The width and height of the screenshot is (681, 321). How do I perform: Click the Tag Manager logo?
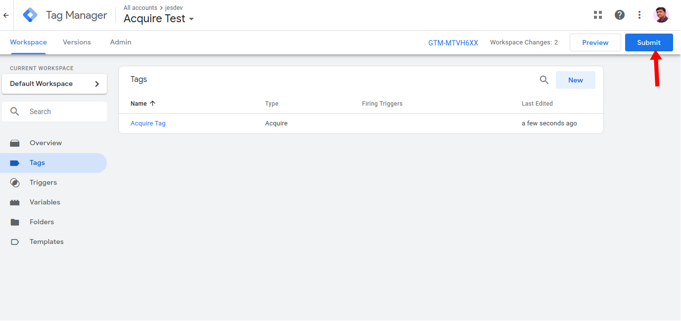point(31,15)
